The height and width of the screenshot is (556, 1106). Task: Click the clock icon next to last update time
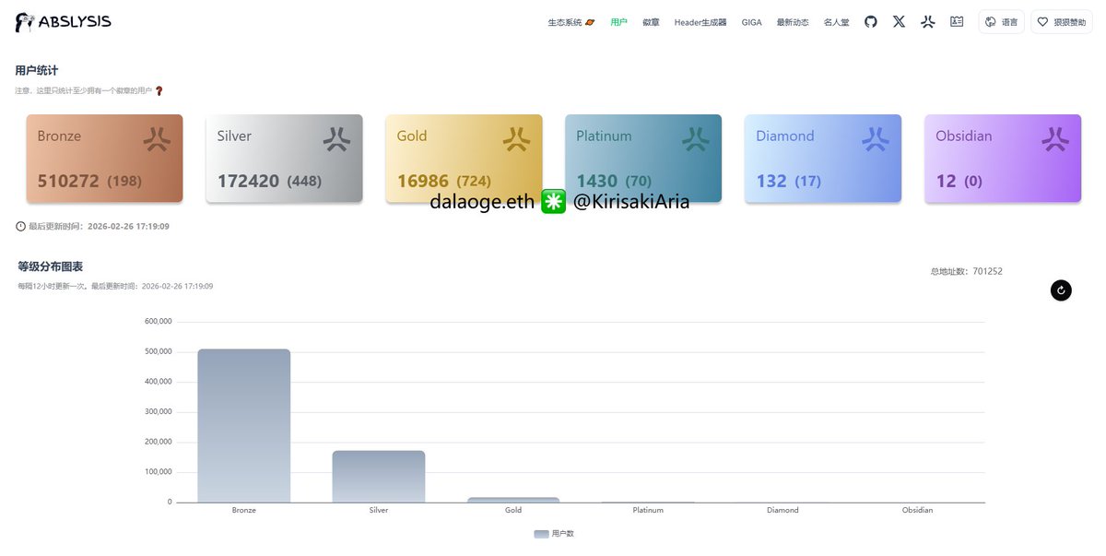tap(19, 225)
